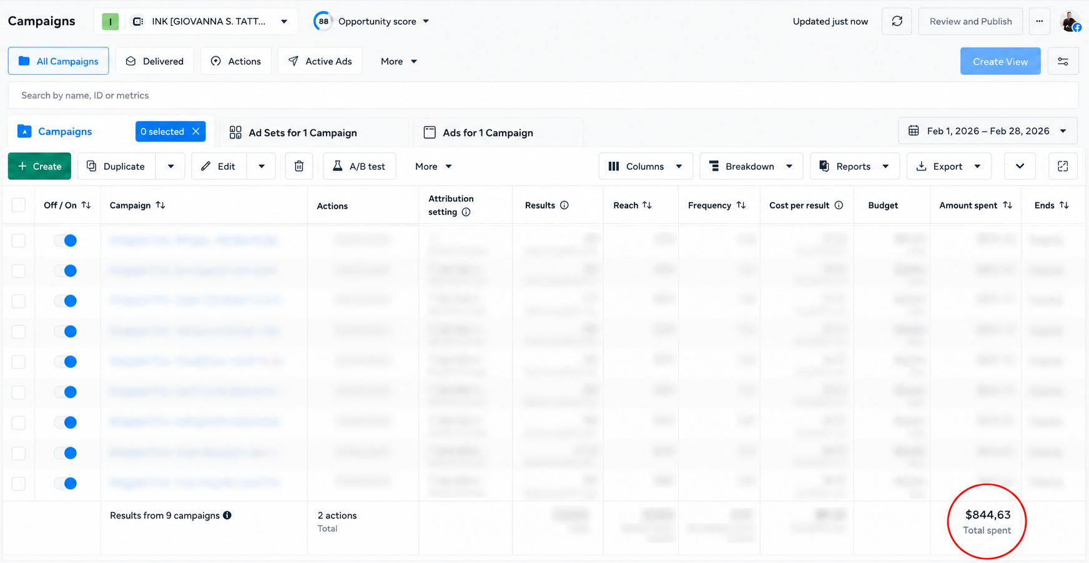The image size is (1089, 563).
Task: Clear selection with the X icon
Action: tap(196, 131)
